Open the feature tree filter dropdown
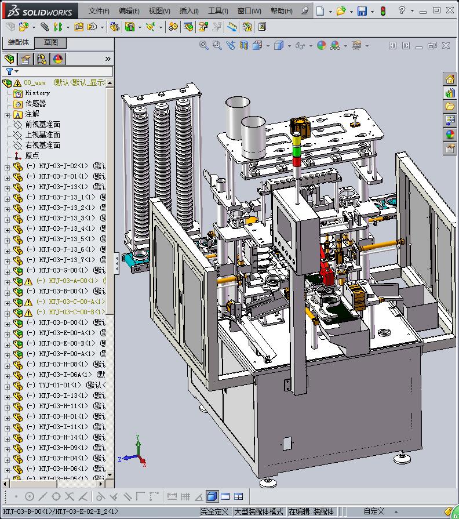459x519 pixels. click(17, 71)
